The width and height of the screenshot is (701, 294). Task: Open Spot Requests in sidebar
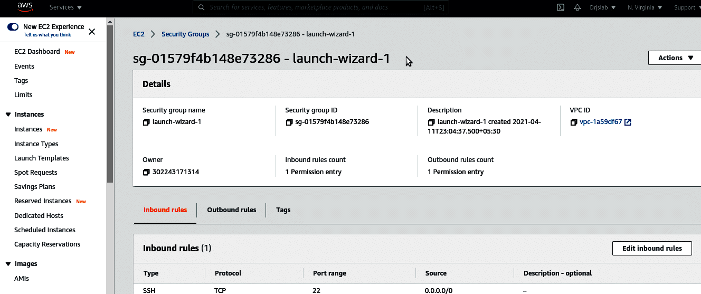pyautogui.click(x=36, y=173)
